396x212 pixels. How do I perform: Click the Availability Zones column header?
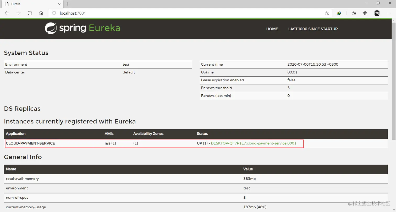click(x=148, y=134)
